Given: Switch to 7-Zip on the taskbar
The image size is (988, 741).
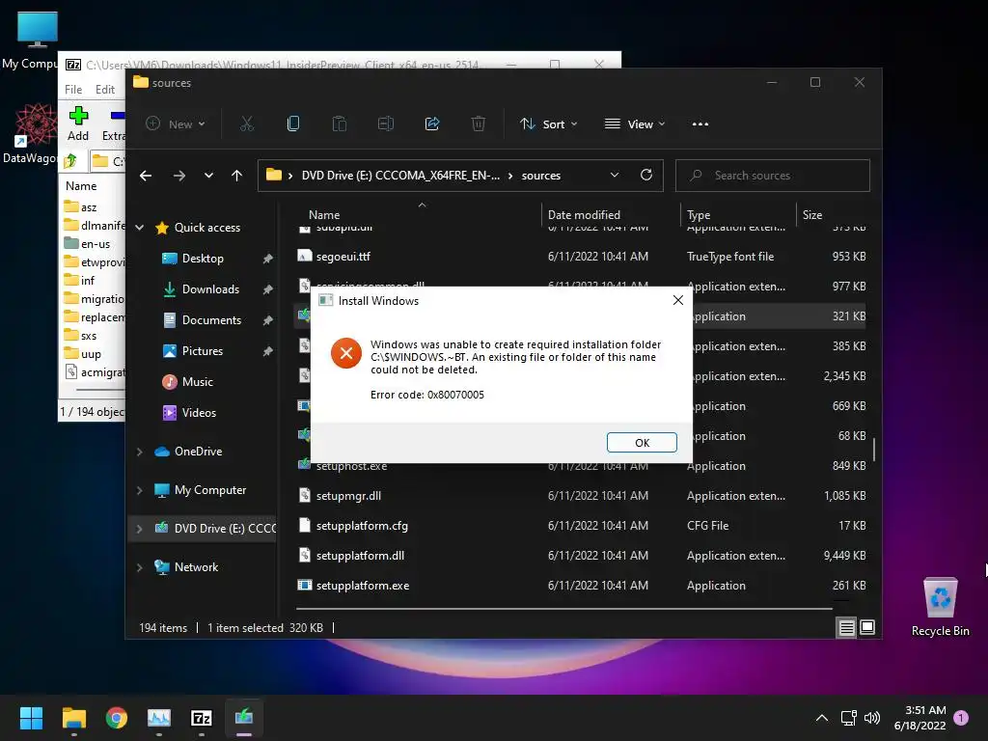Looking at the screenshot, I should click(201, 718).
